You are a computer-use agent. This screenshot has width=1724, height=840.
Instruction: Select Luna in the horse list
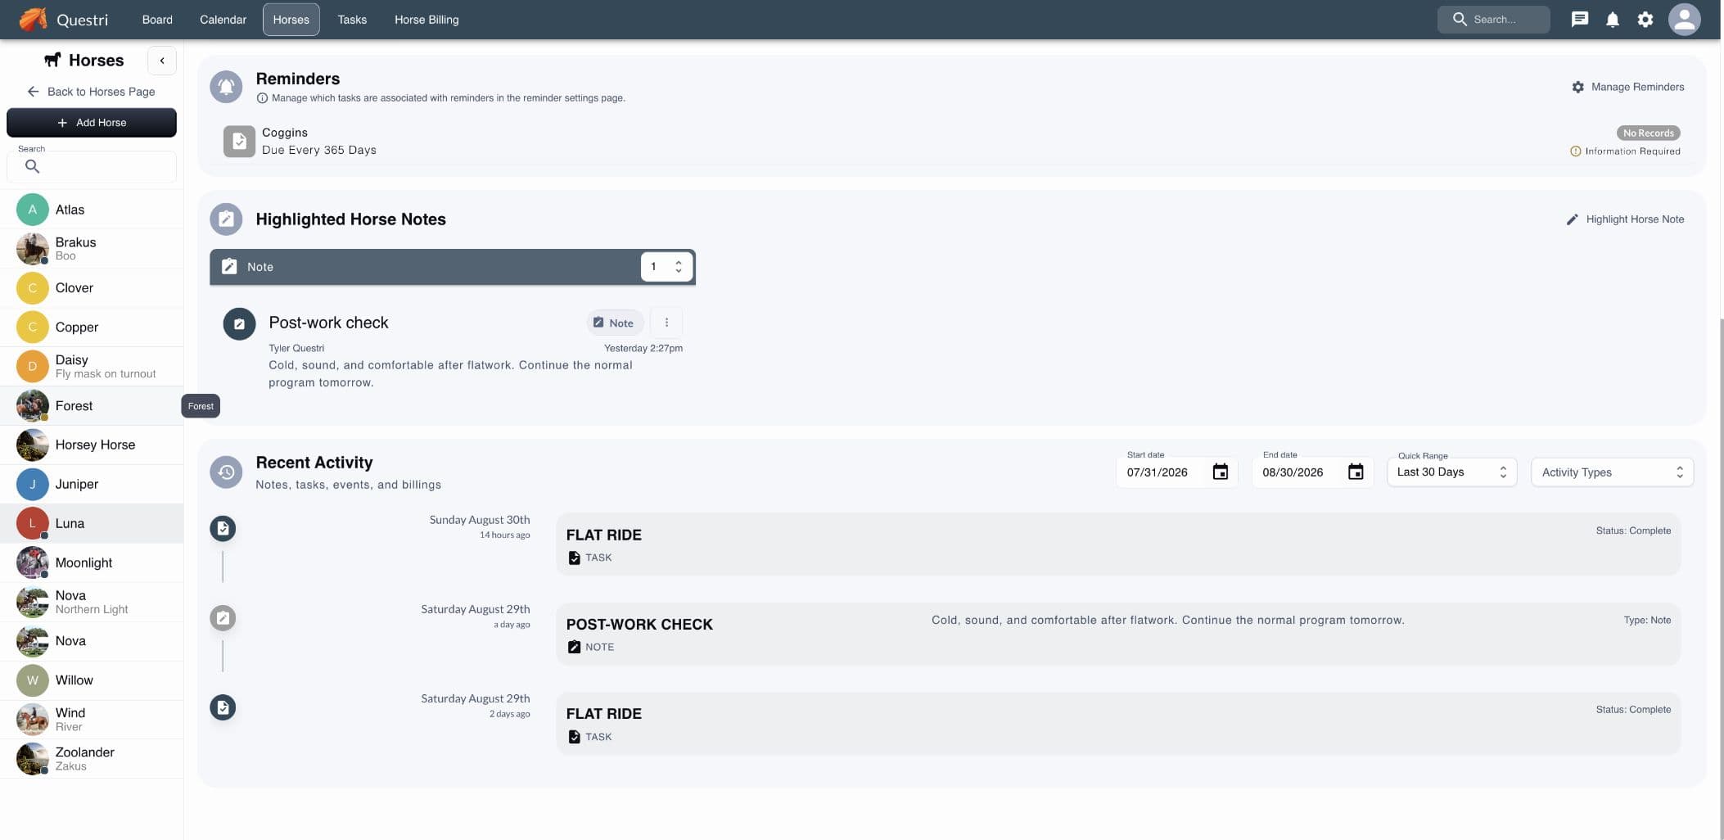click(92, 523)
